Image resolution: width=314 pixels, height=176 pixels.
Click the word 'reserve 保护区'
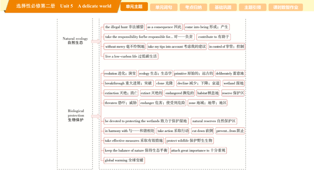coord(233,93)
